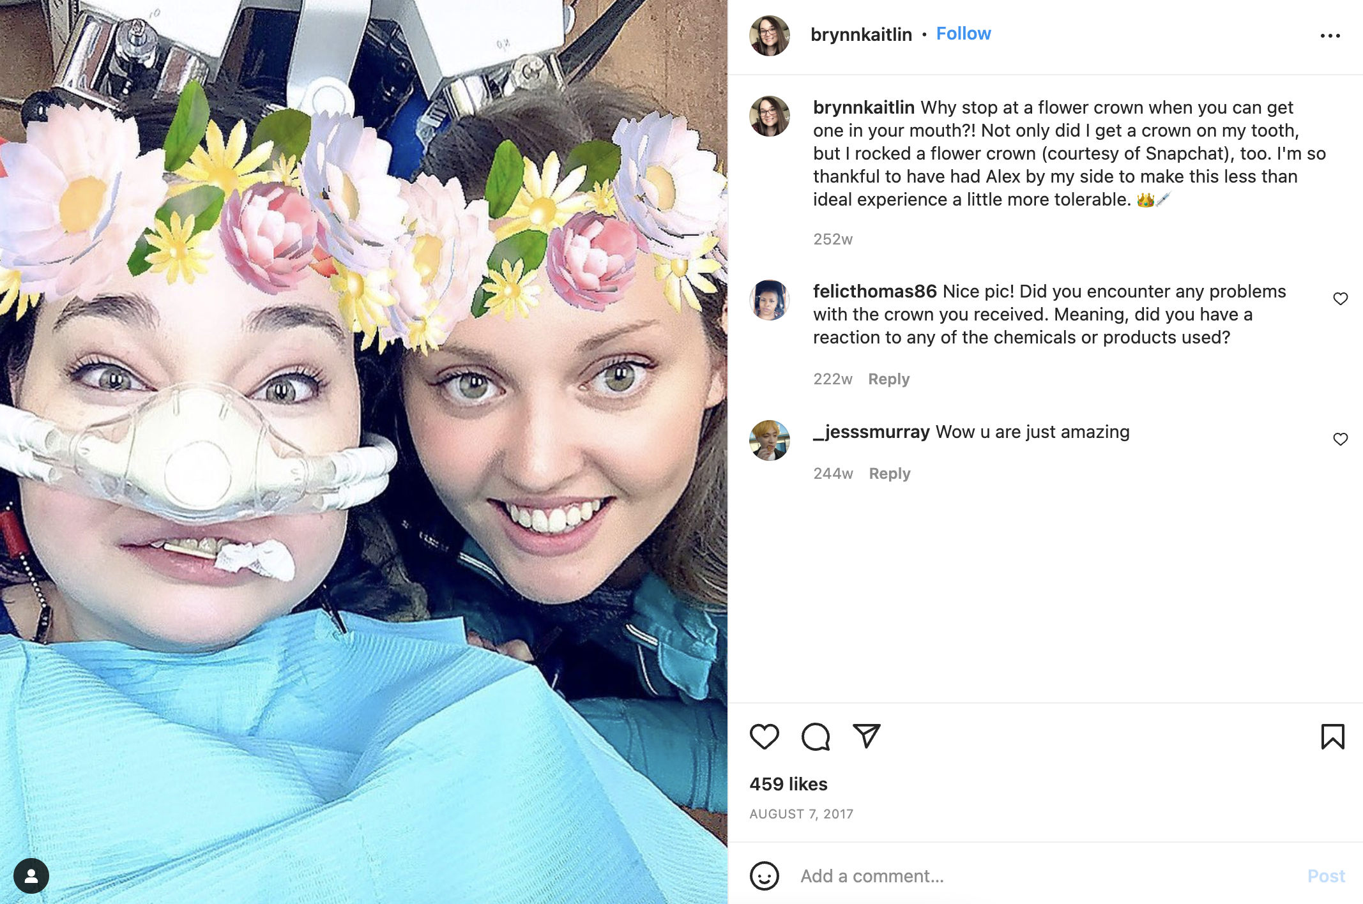Open the August 7, 2017 post date link
Viewport: 1363px width, 904px height.
tap(801, 814)
